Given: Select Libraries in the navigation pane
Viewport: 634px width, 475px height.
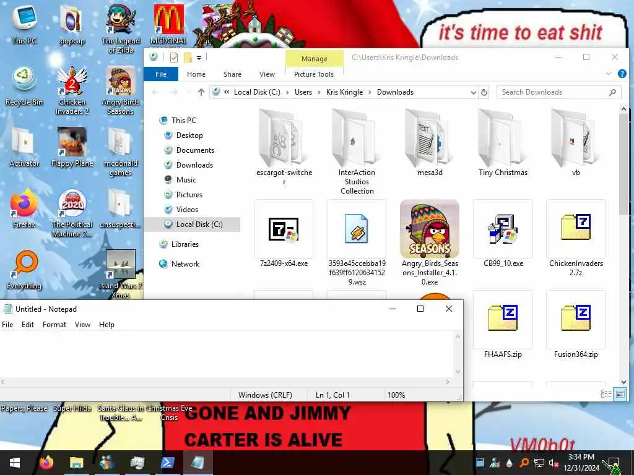Looking at the screenshot, I should (x=185, y=244).
